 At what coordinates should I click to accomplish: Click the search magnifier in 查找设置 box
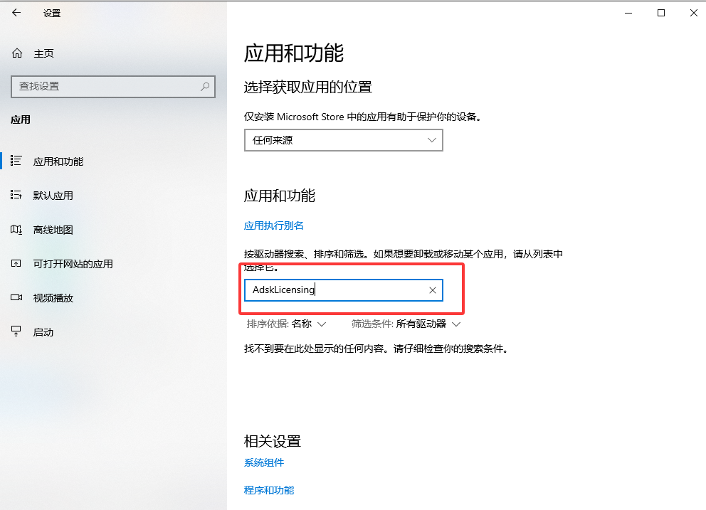point(207,86)
